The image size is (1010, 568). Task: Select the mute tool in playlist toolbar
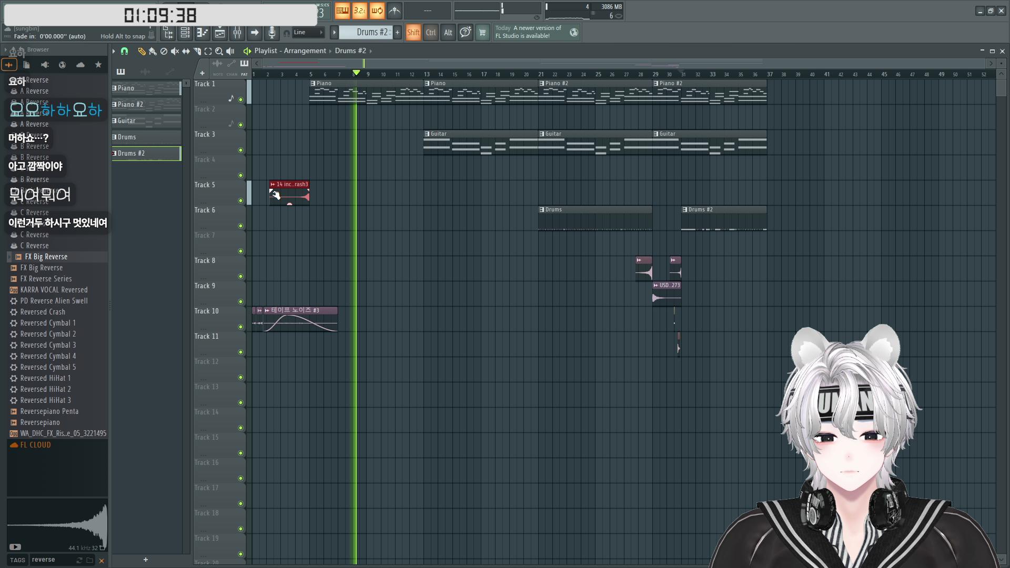pos(175,51)
